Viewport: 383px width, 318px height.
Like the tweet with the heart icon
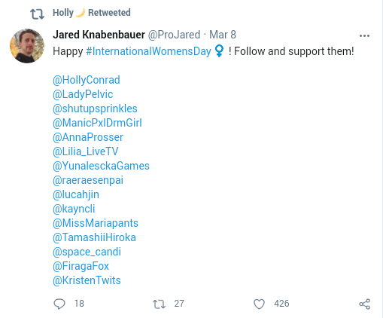pyautogui.click(x=259, y=304)
